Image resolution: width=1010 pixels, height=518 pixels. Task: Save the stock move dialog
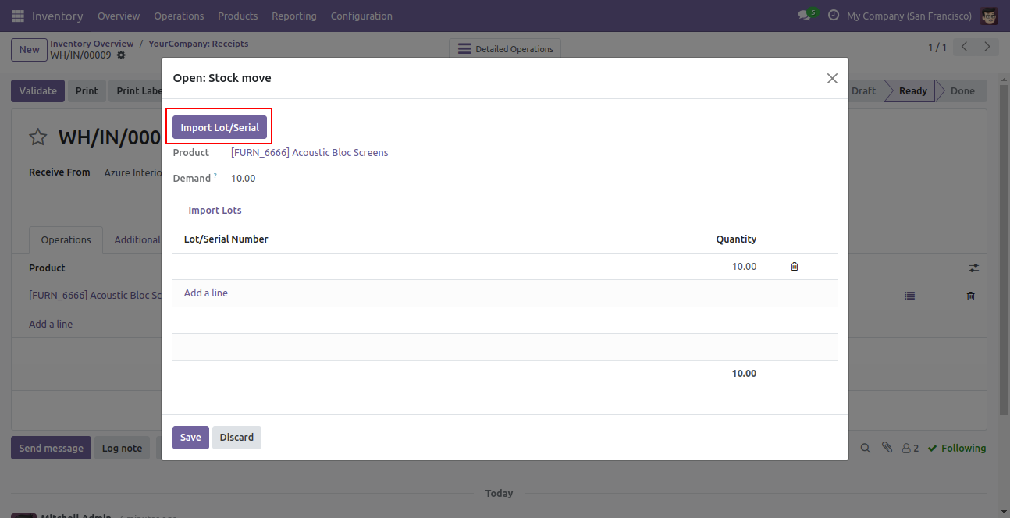[190, 438]
